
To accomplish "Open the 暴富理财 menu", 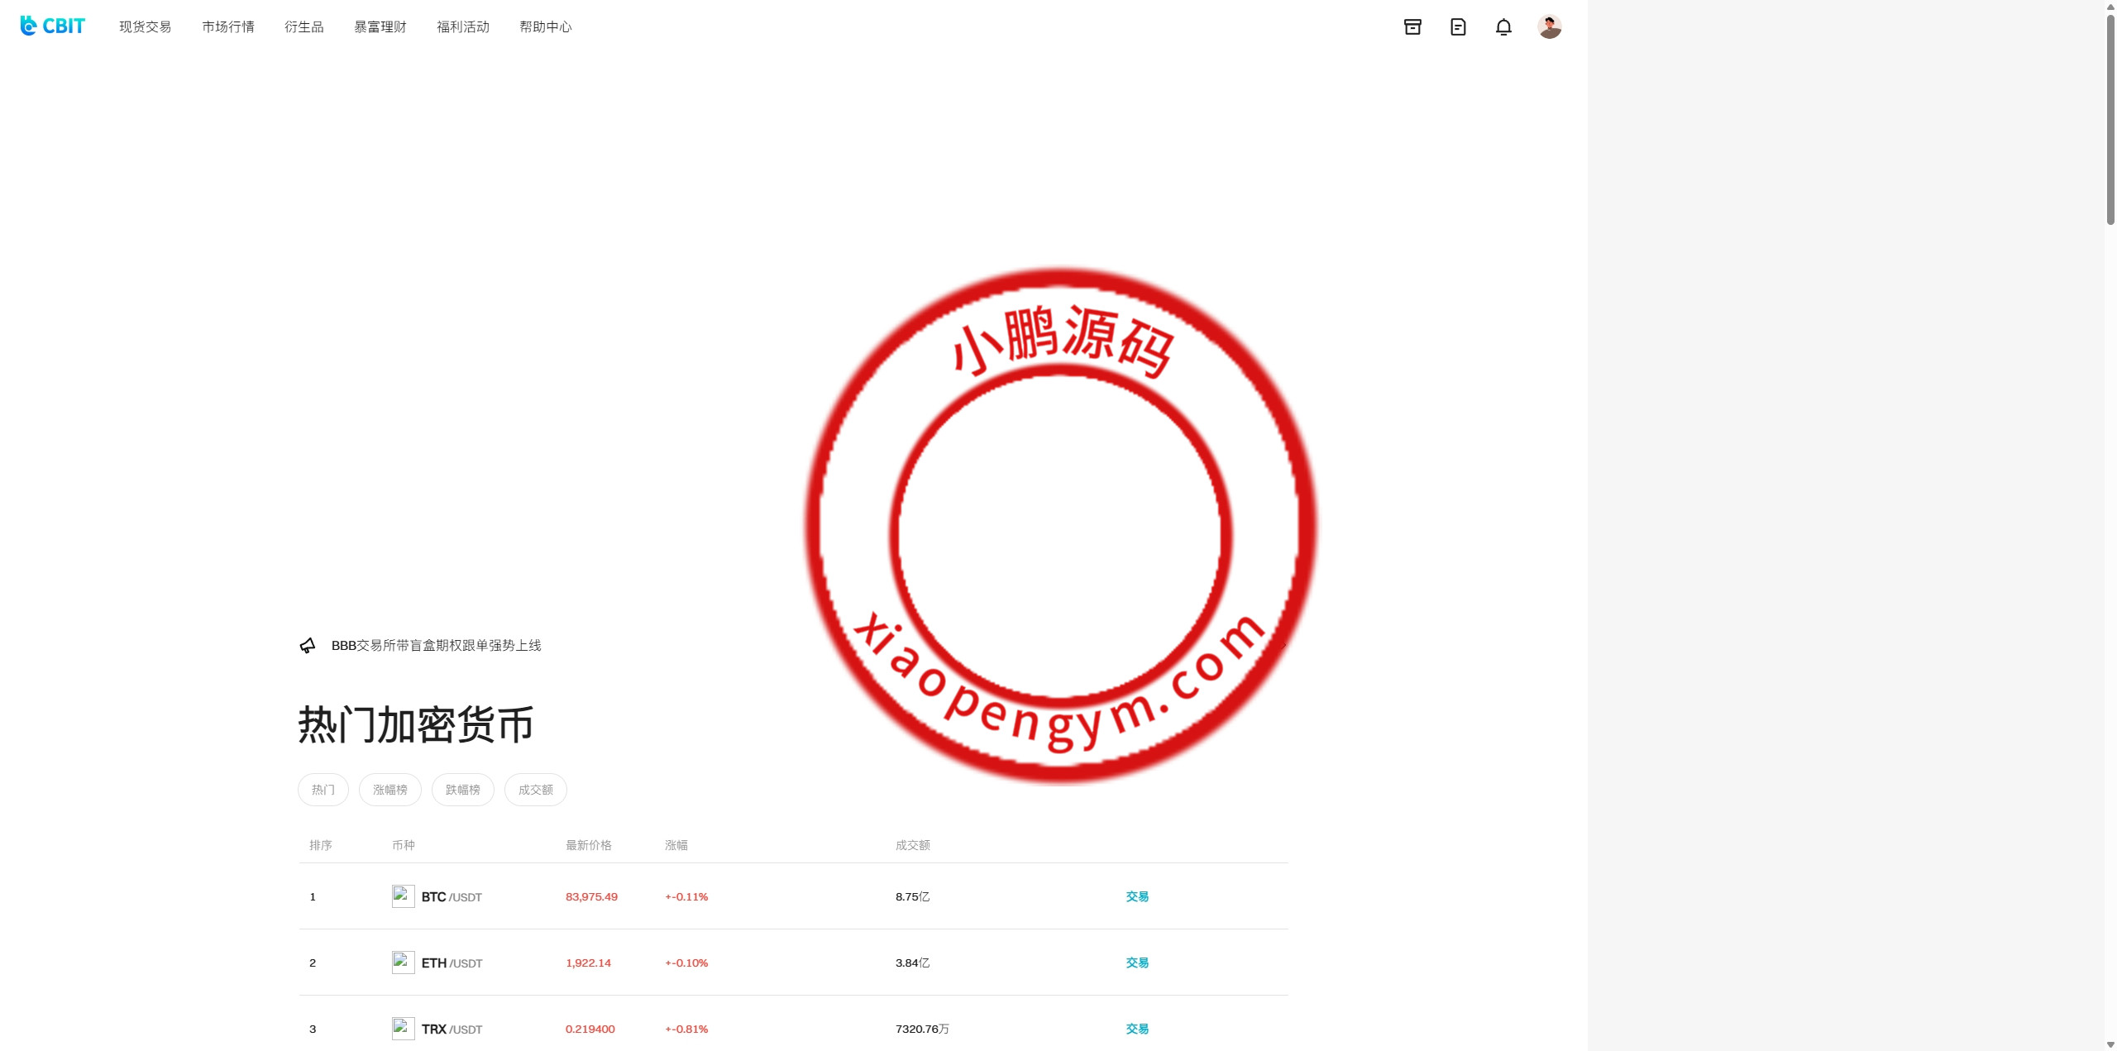I will click(380, 27).
